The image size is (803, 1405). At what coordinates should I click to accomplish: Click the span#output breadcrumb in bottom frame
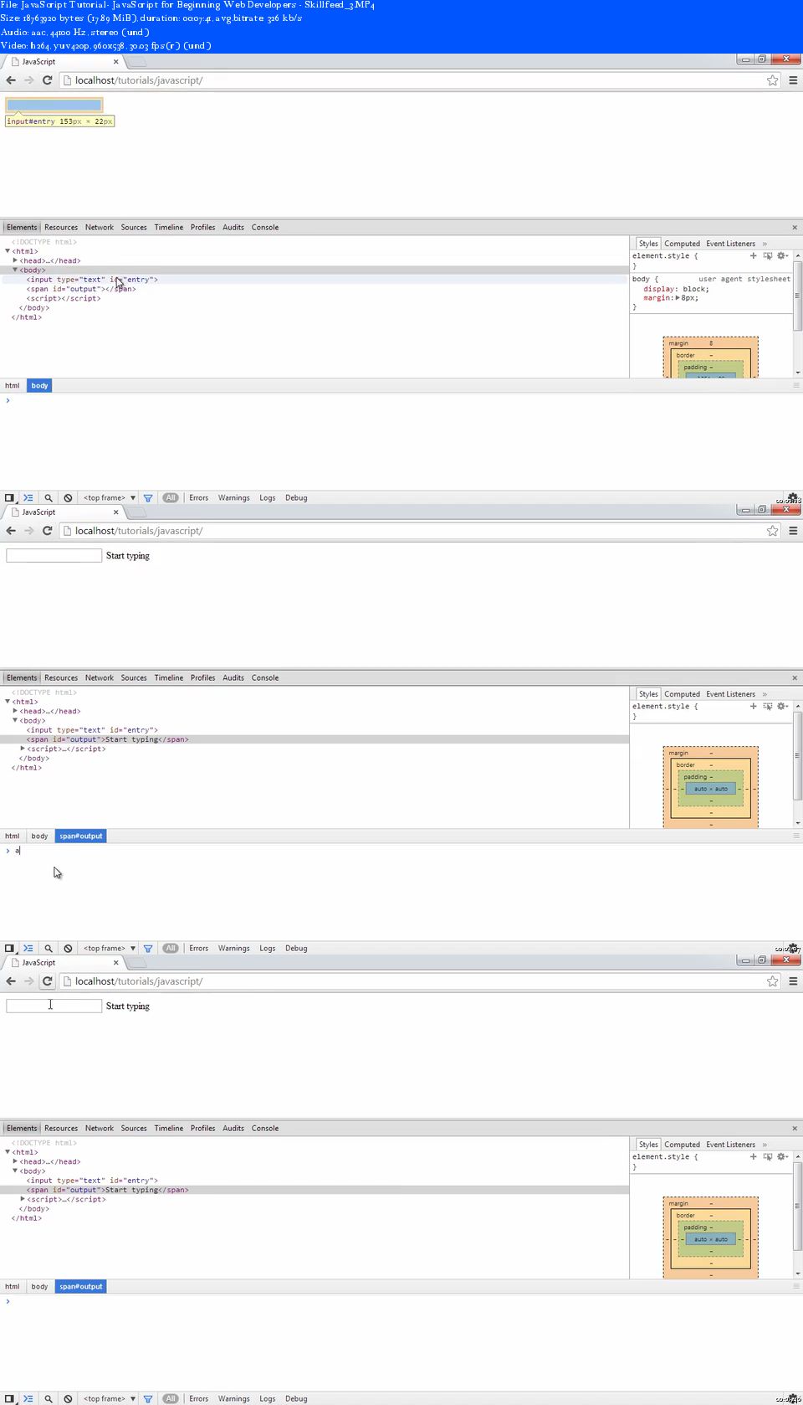pos(81,1287)
